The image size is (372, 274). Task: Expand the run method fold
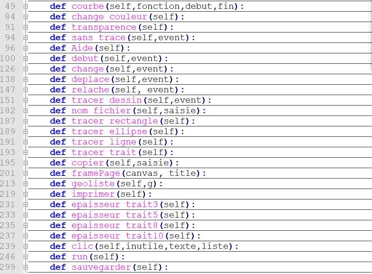tap(26, 257)
